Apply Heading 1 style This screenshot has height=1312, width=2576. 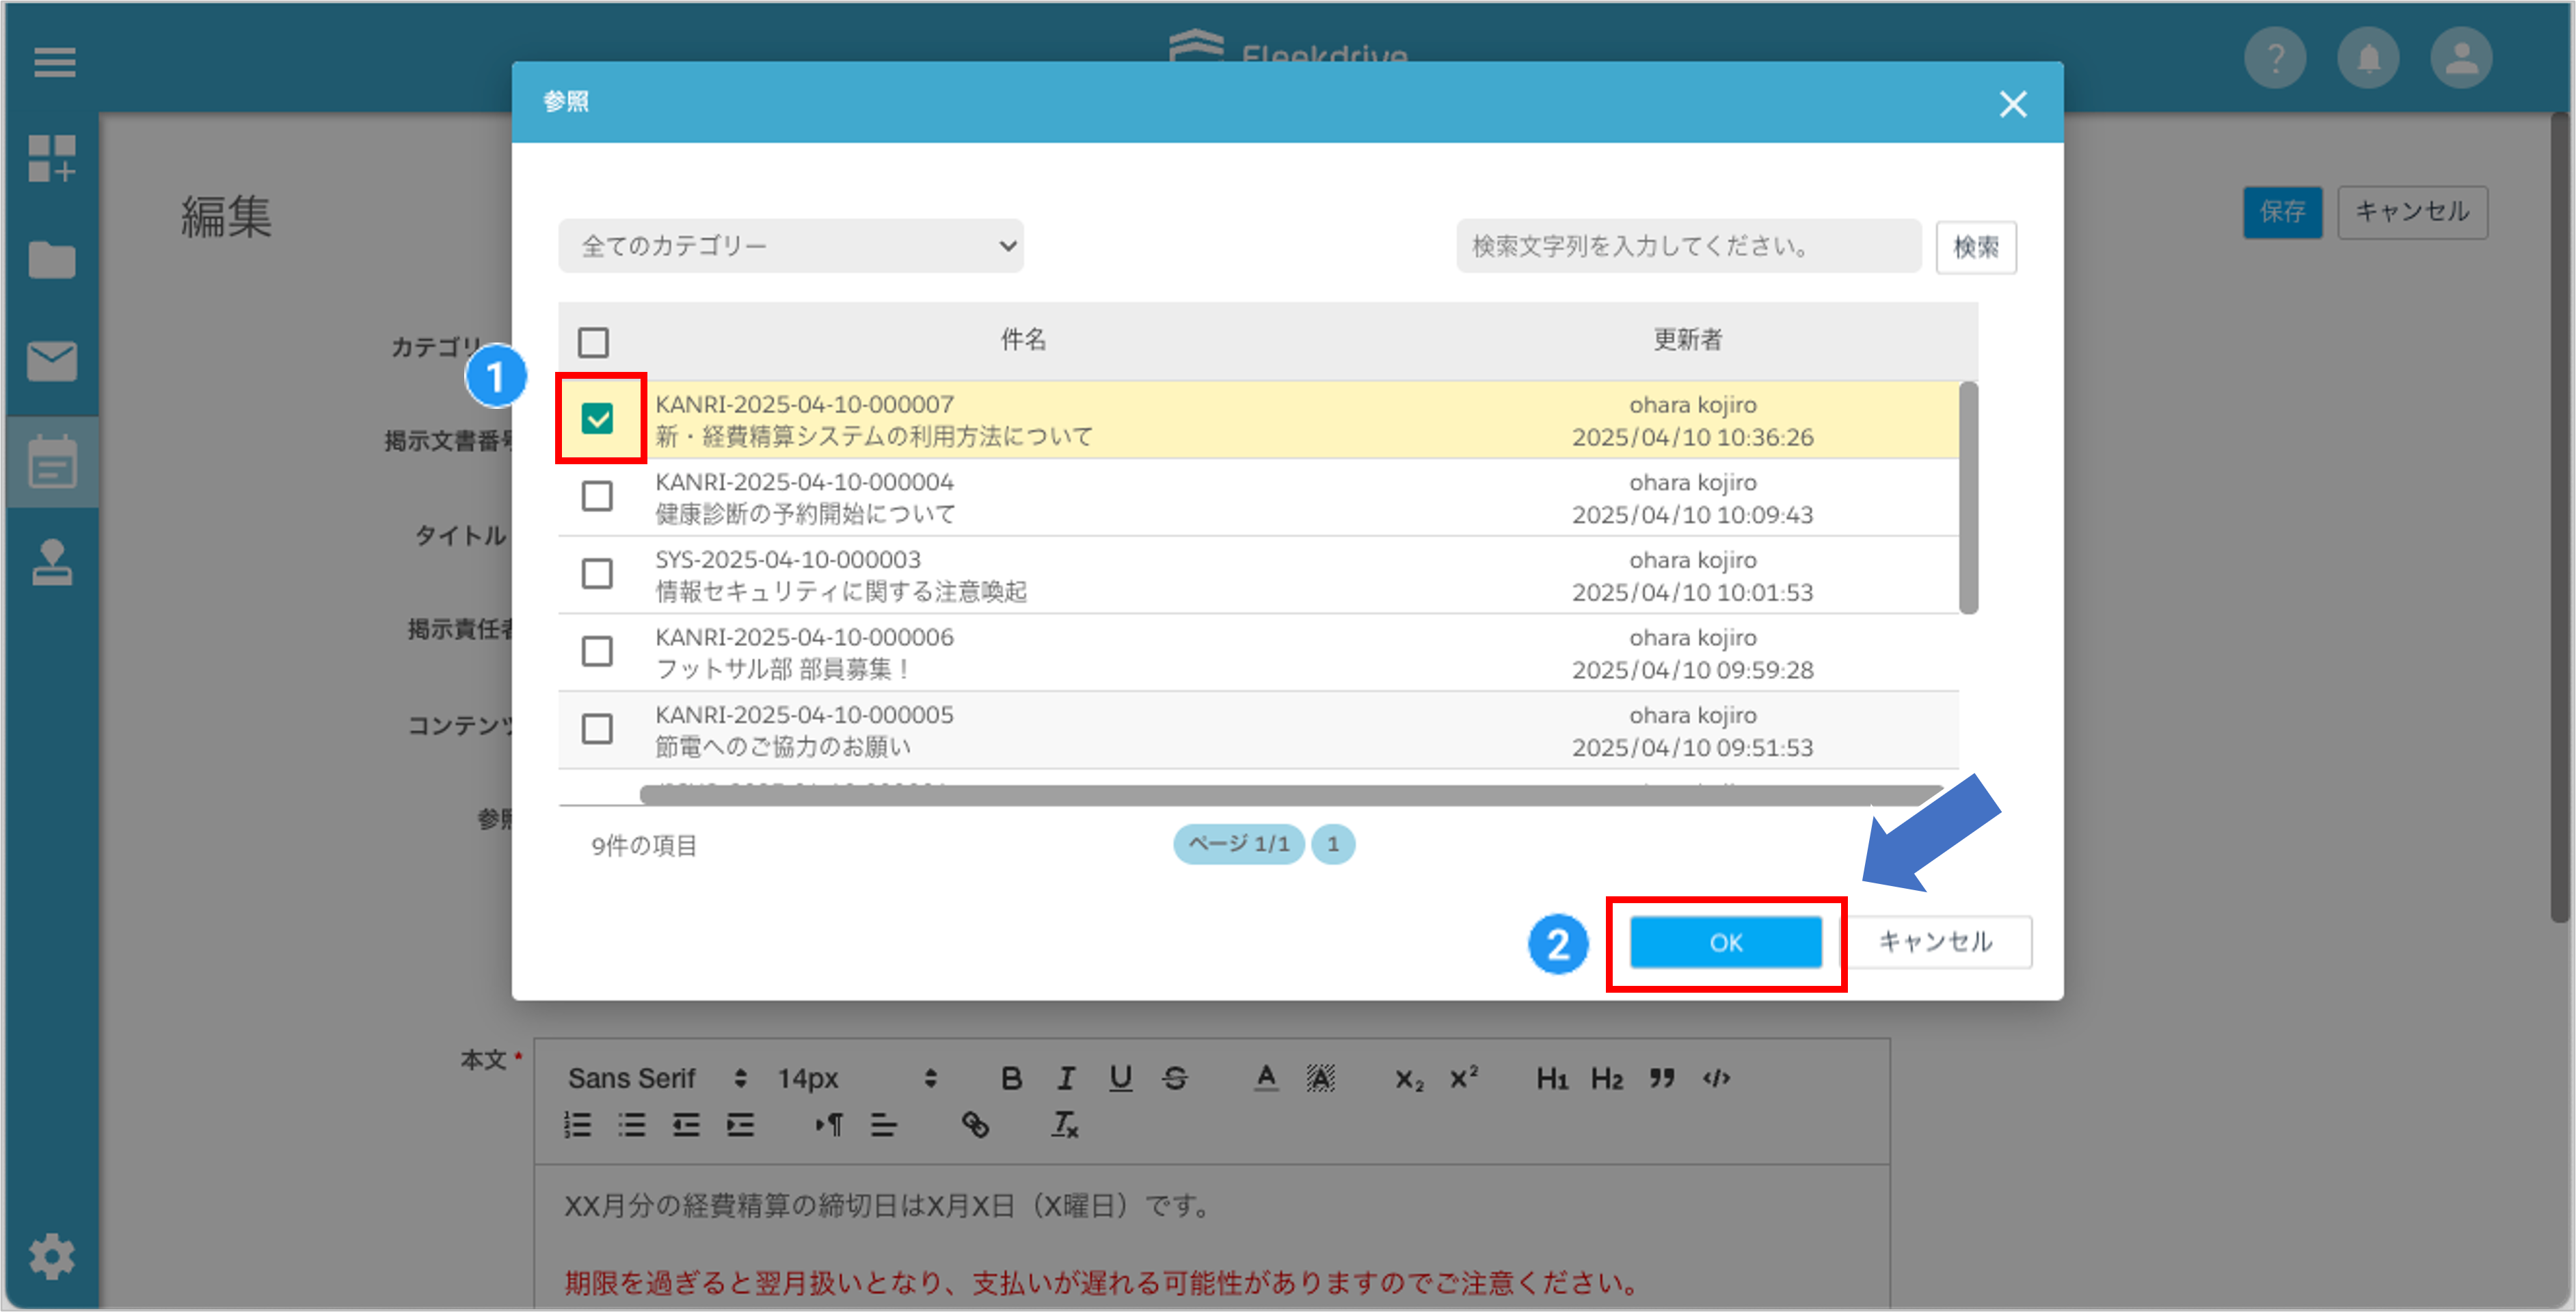(x=1552, y=1078)
